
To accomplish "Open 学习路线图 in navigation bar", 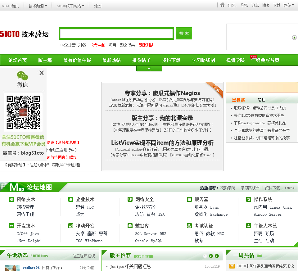I will 203,60.
